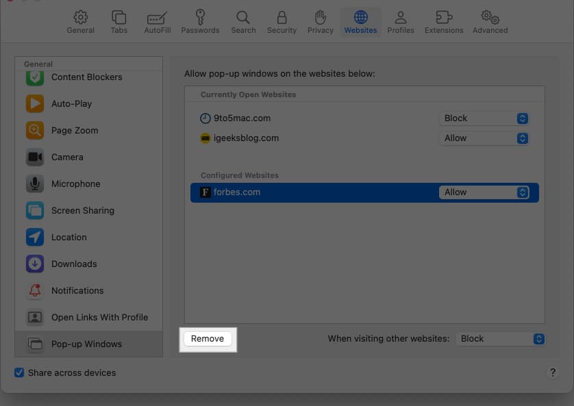Click the Content Blockers shield icon
This screenshot has height=406, width=574.
pos(35,77)
